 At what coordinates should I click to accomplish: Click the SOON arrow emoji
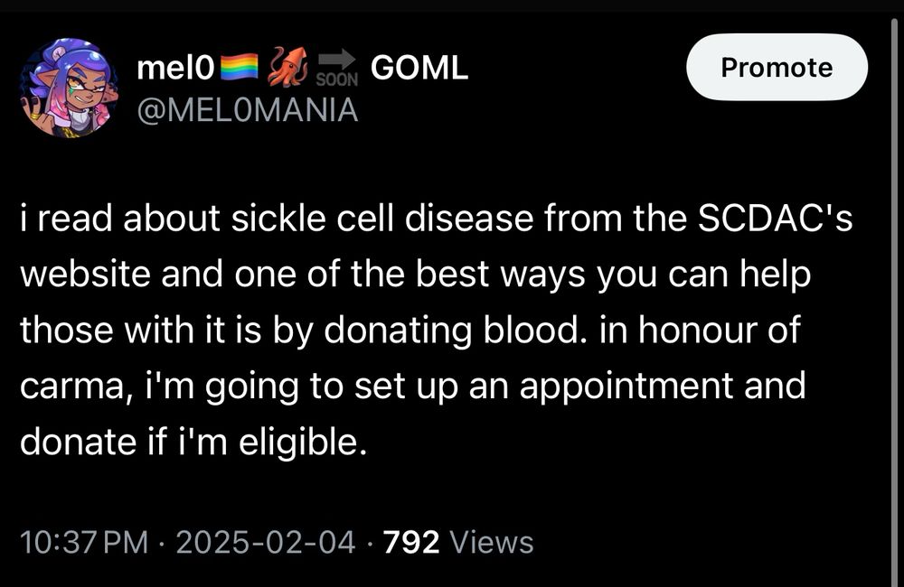pos(338,67)
